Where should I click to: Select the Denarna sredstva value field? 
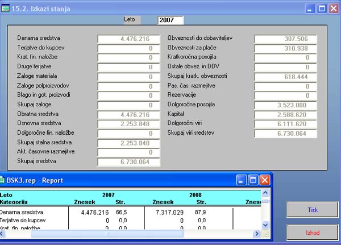126,39
